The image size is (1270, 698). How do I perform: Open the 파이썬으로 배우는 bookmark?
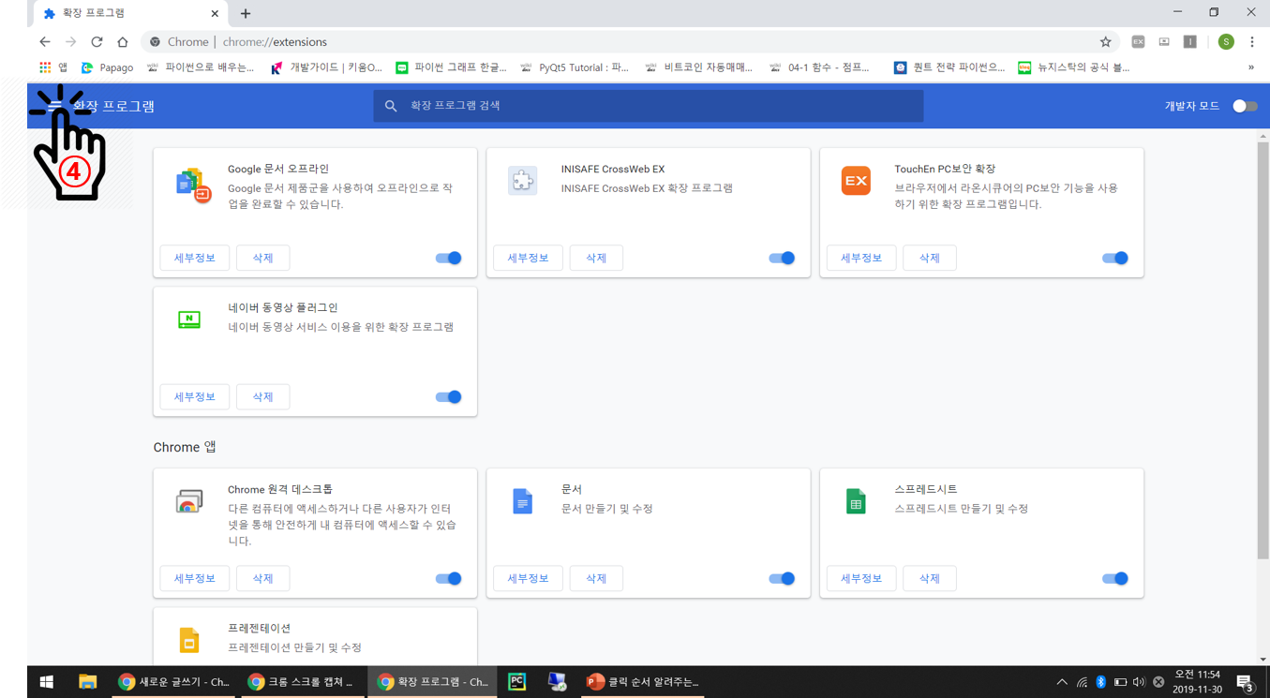point(201,67)
